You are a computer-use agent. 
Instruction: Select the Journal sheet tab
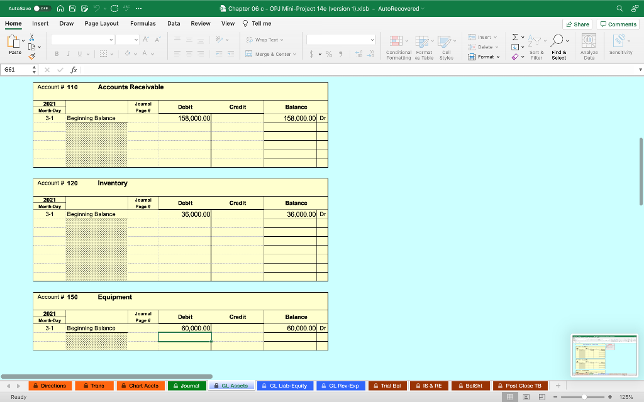point(187,386)
